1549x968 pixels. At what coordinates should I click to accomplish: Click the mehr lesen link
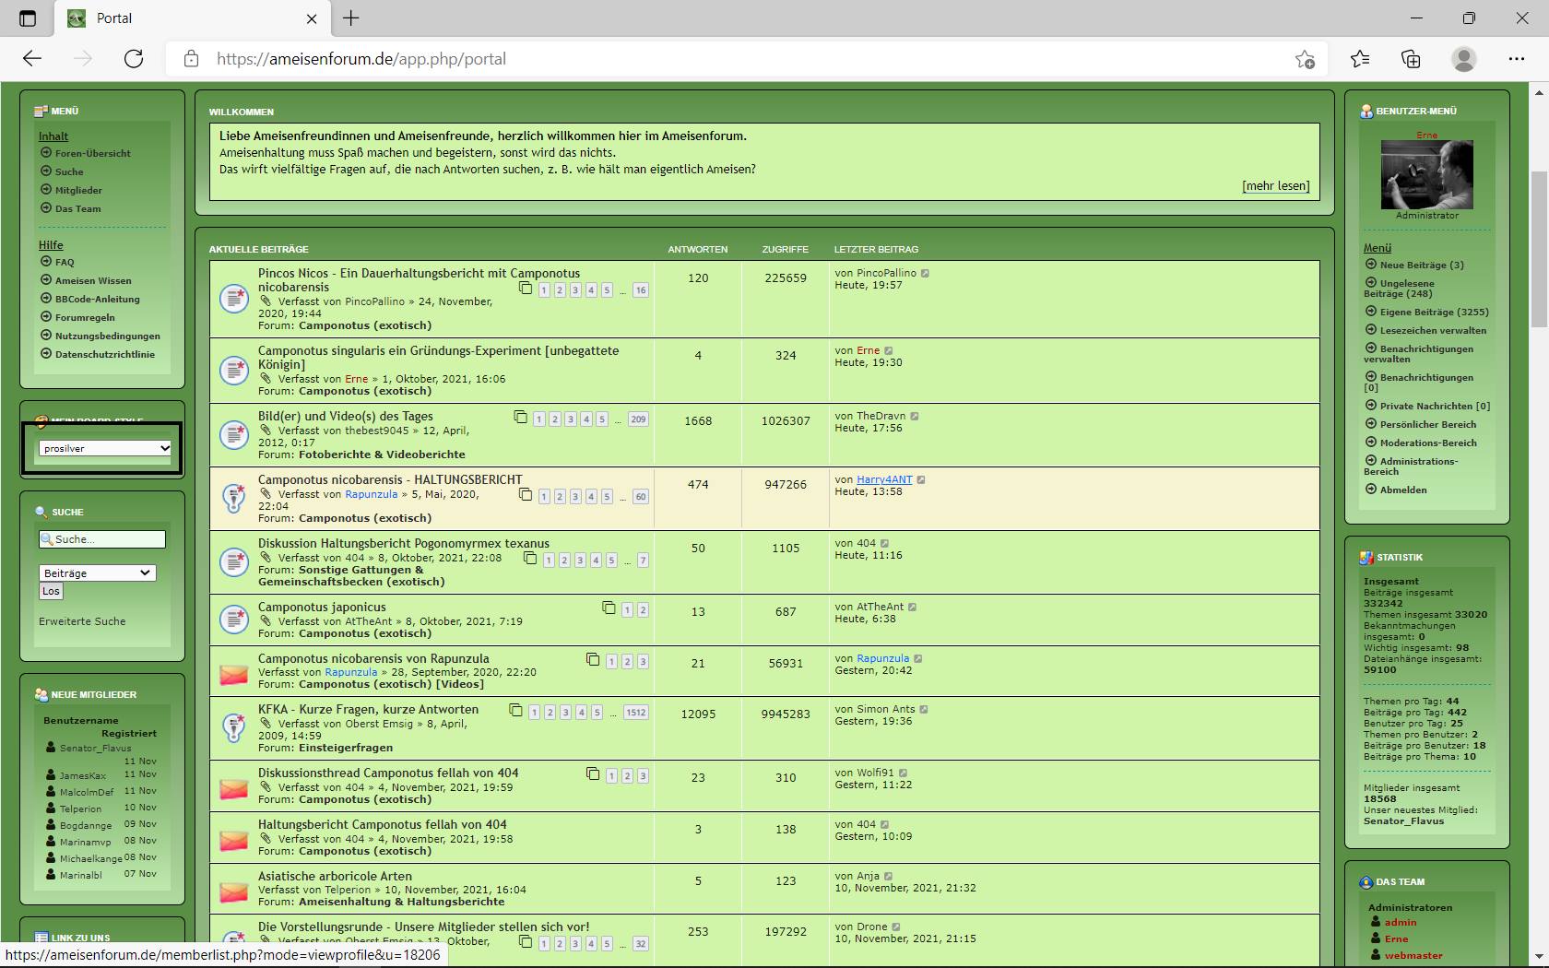(x=1275, y=186)
